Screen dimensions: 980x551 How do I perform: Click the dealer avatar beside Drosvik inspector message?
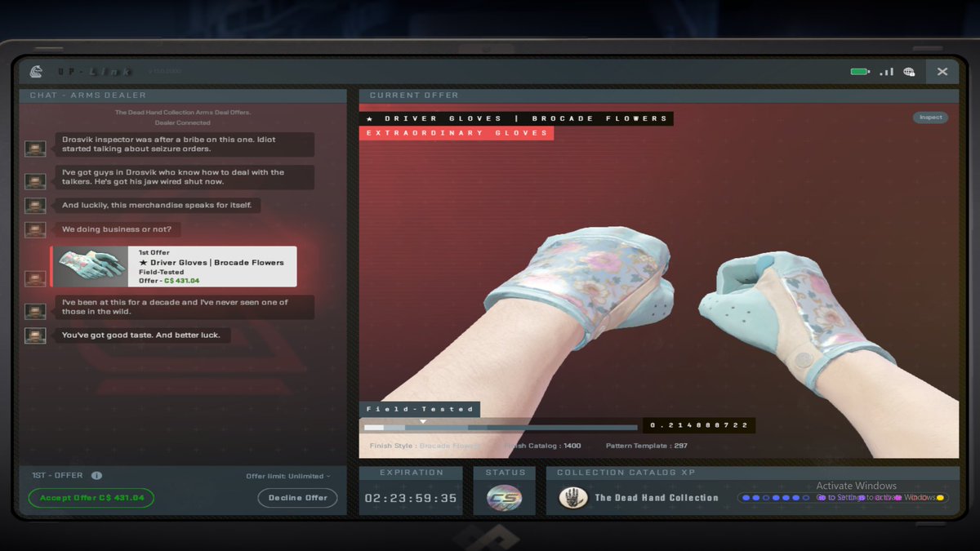tap(35, 149)
